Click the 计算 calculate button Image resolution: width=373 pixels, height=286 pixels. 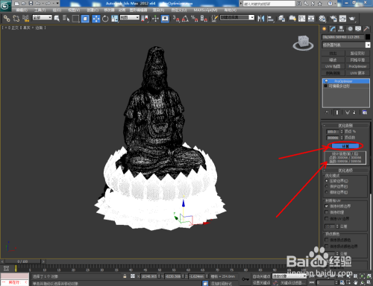tap(345, 146)
